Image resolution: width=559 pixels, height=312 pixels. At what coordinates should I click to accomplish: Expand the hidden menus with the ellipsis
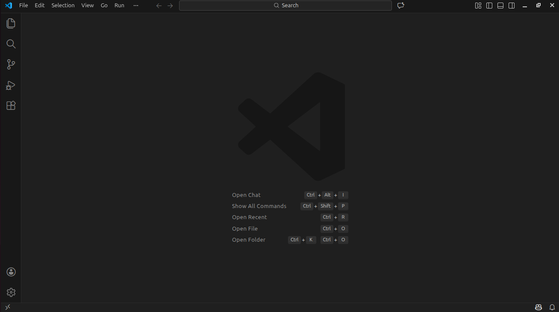[x=136, y=6]
